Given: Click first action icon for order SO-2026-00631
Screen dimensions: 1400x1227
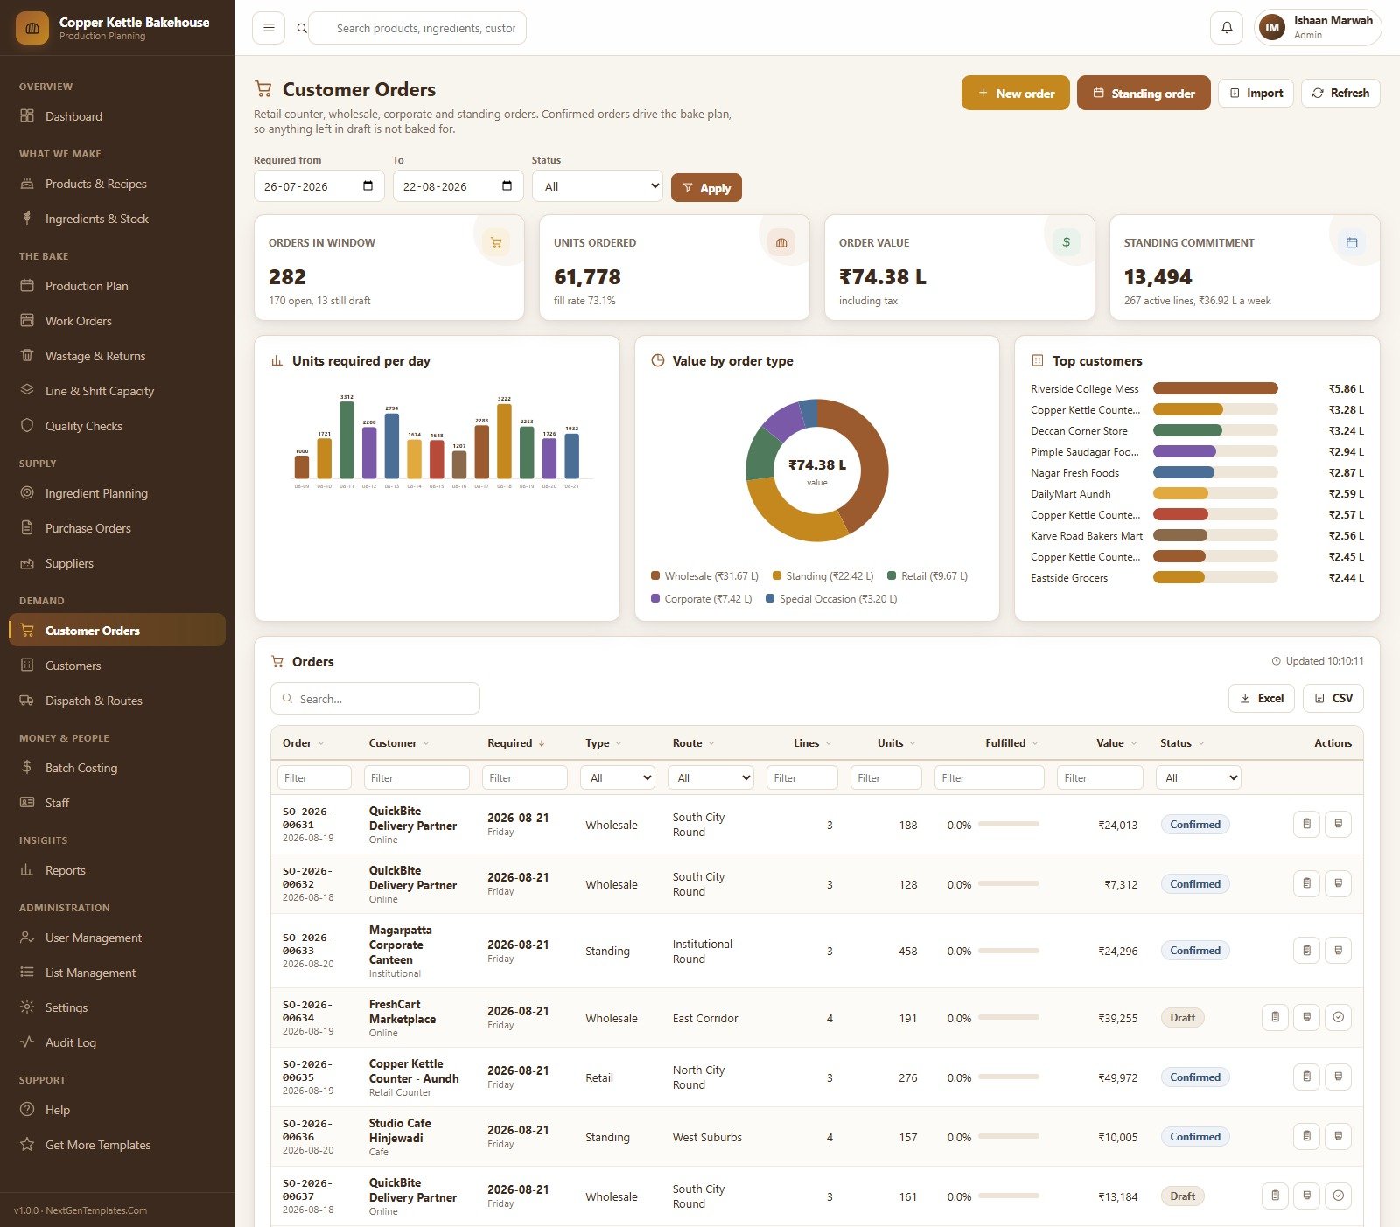Looking at the screenshot, I should (1306, 824).
